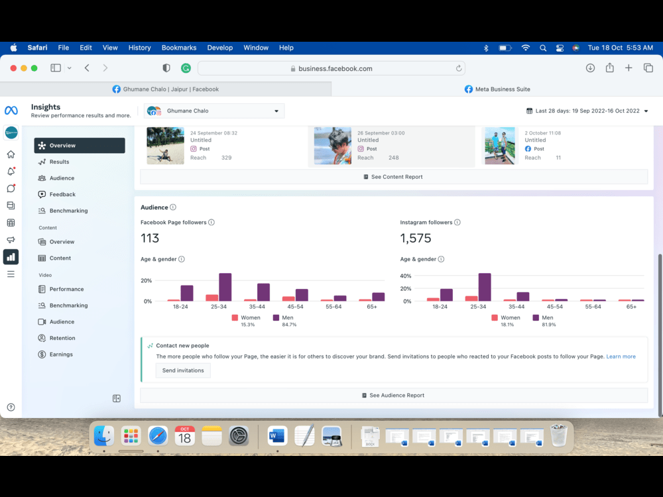Open Spotlight search in menu bar

coord(543,48)
